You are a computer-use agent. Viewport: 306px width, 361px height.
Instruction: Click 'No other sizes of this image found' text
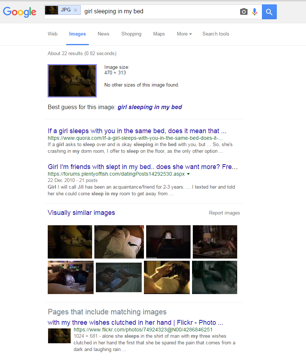coord(142,85)
